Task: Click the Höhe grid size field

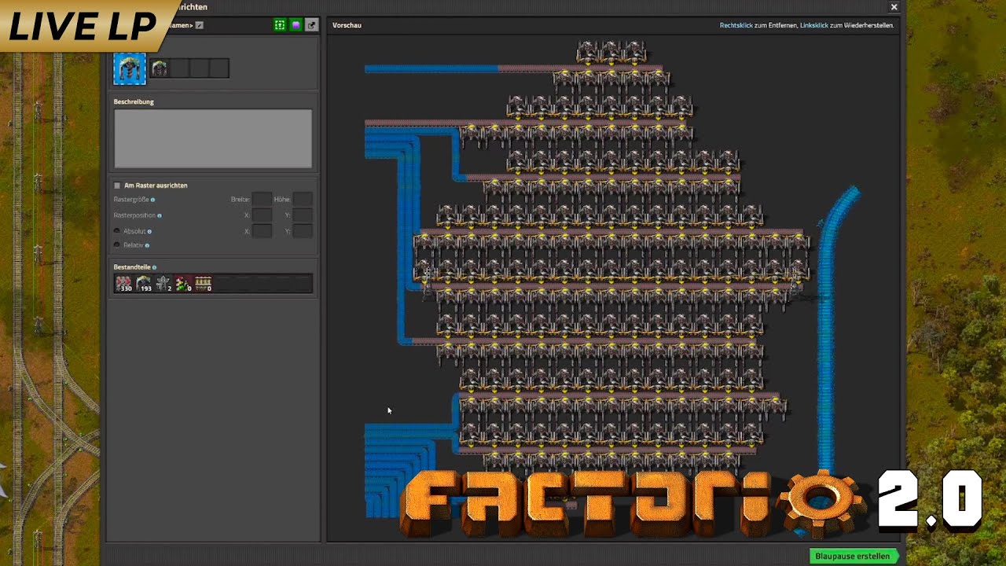Action: point(303,200)
